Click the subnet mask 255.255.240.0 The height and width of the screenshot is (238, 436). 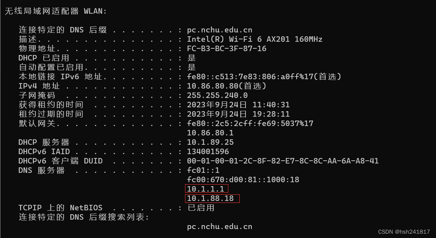click(217, 95)
